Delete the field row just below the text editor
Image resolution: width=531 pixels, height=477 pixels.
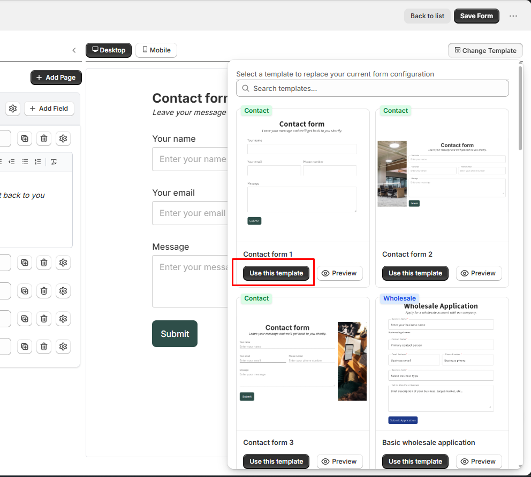[44, 263]
